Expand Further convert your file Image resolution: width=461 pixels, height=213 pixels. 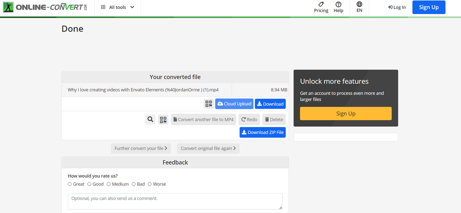pos(141,148)
